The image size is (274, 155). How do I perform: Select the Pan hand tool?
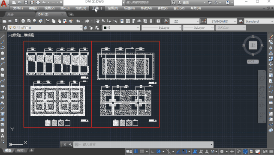(97, 21)
